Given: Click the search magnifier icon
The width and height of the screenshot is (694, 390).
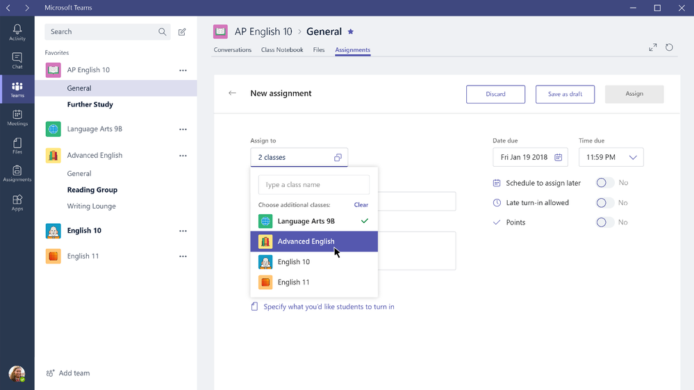Looking at the screenshot, I should coord(163,32).
